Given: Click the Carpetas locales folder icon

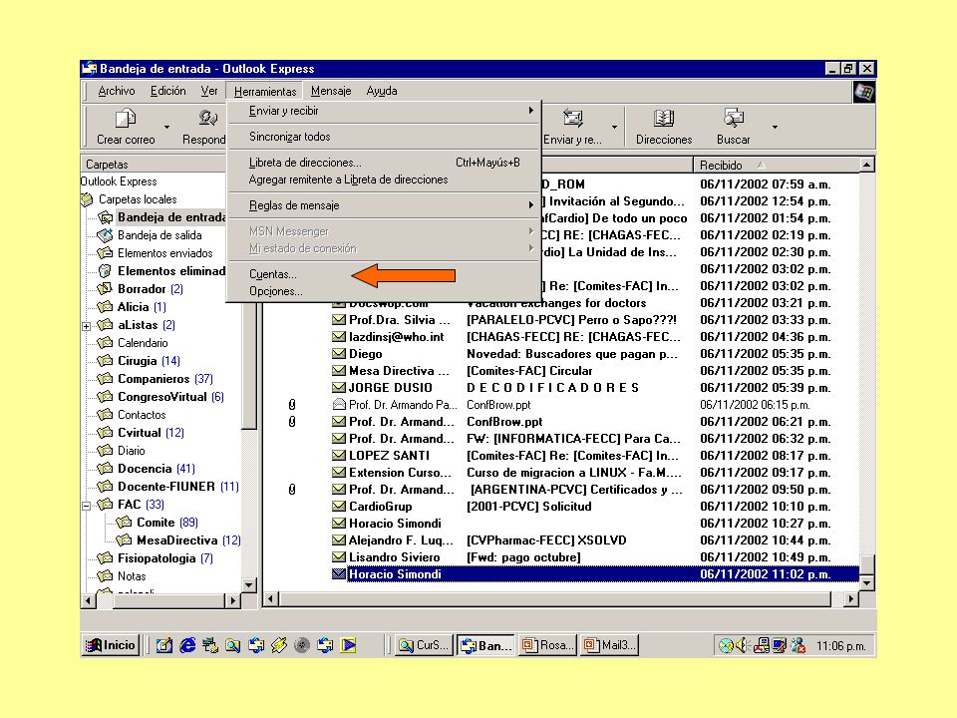Looking at the screenshot, I should [88, 199].
